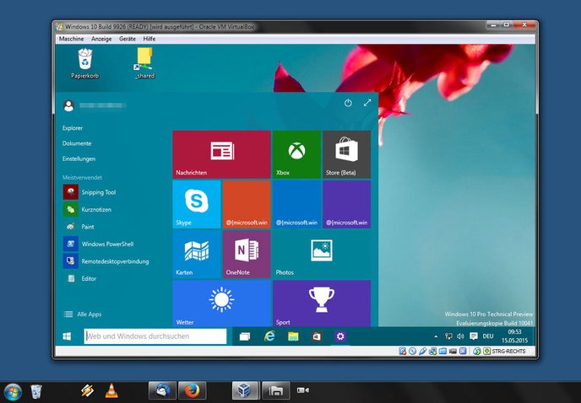Show hidden tray icons arrow in guest
This screenshot has width=581, height=403.
(x=436, y=336)
